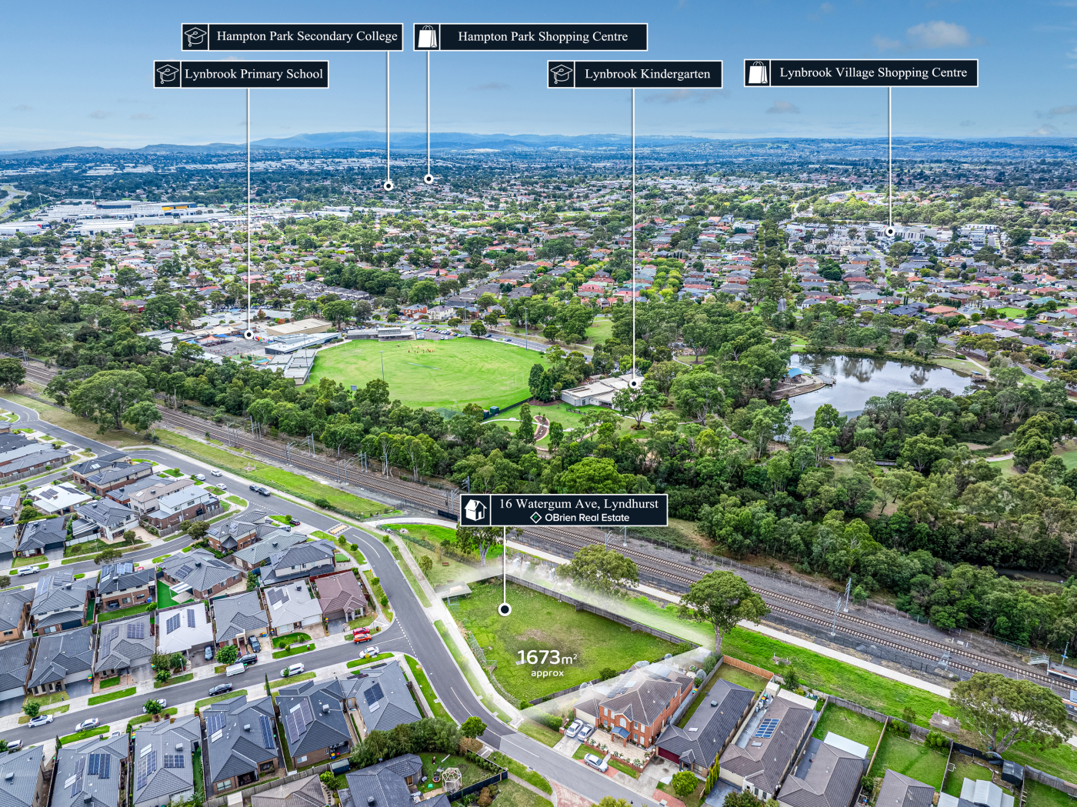Click shopping bag icon for Lynbrook Village Shopping Centre
This screenshot has height=807, width=1077.
pos(758,73)
